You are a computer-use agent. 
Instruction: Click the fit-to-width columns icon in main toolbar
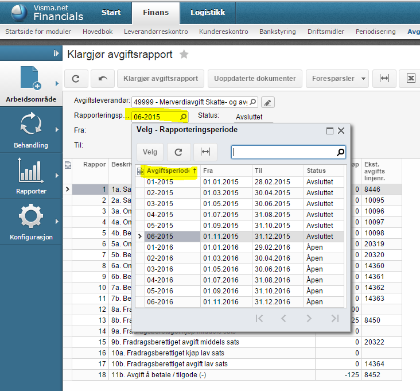point(384,79)
